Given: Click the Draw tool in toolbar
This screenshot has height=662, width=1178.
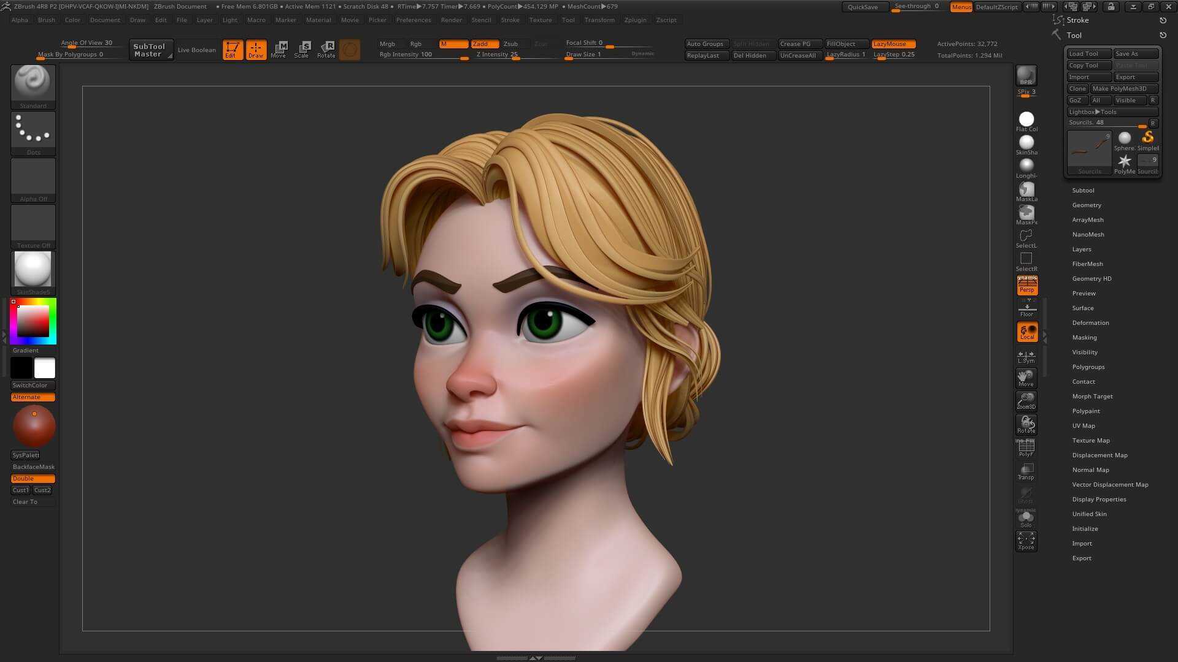Looking at the screenshot, I should [256, 48].
